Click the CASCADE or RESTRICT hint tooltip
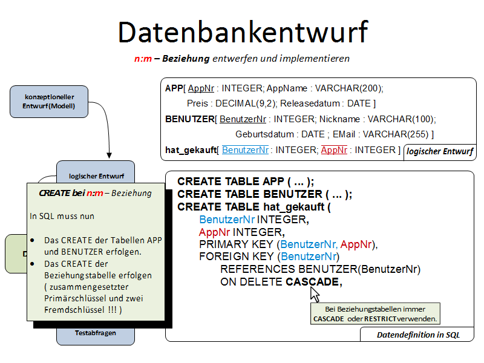484x363 pixels. [x=375, y=313]
